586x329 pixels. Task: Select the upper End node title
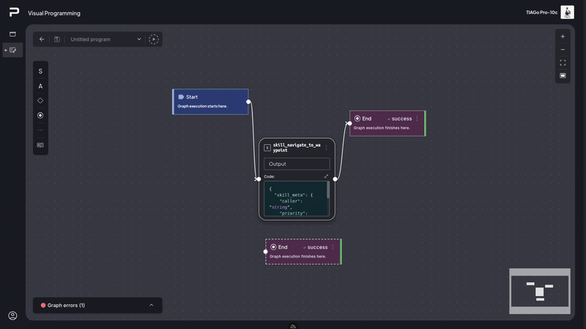pyautogui.click(x=367, y=118)
